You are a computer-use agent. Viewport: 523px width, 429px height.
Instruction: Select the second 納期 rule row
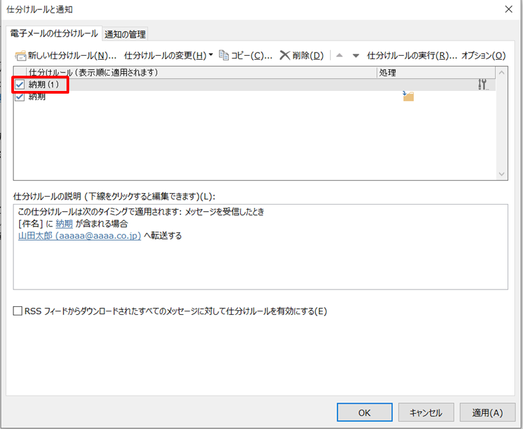point(254,96)
